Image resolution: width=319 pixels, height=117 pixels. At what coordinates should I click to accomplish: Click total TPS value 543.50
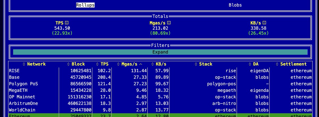pyautogui.click(x=62, y=28)
